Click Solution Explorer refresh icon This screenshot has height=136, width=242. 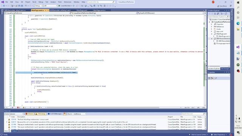coord(226,14)
